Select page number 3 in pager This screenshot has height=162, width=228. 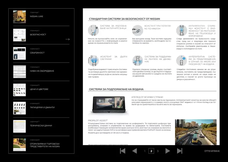(x=158, y=151)
